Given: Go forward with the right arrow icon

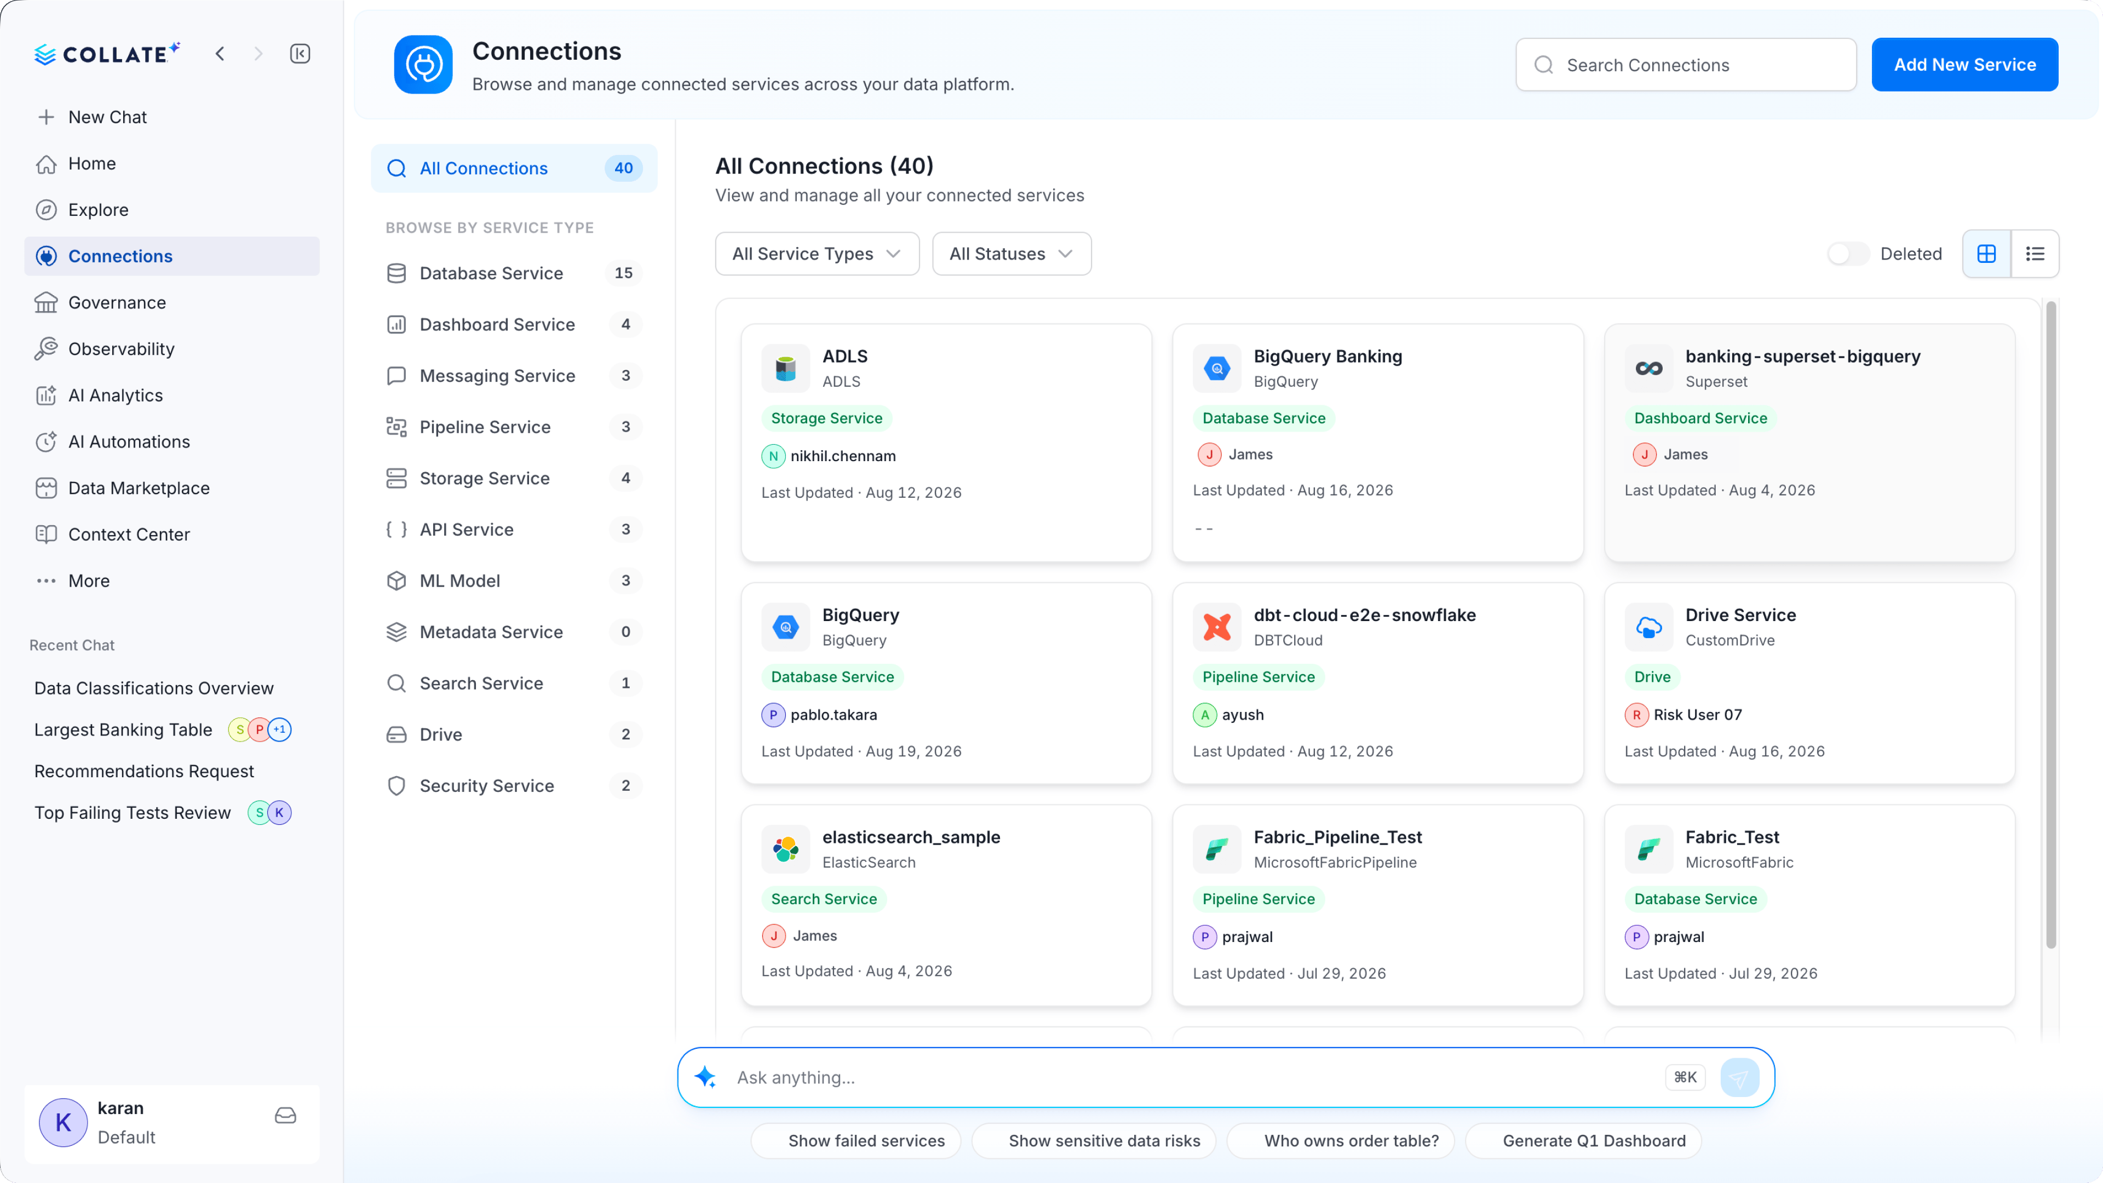Looking at the screenshot, I should [x=258, y=54].
